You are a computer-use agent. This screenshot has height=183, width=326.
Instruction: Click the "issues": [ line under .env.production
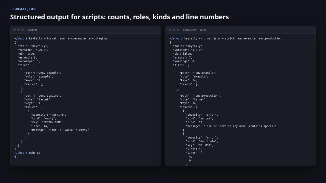click(188, 107)
